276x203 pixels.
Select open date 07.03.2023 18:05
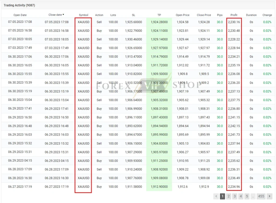pos(20,39)
